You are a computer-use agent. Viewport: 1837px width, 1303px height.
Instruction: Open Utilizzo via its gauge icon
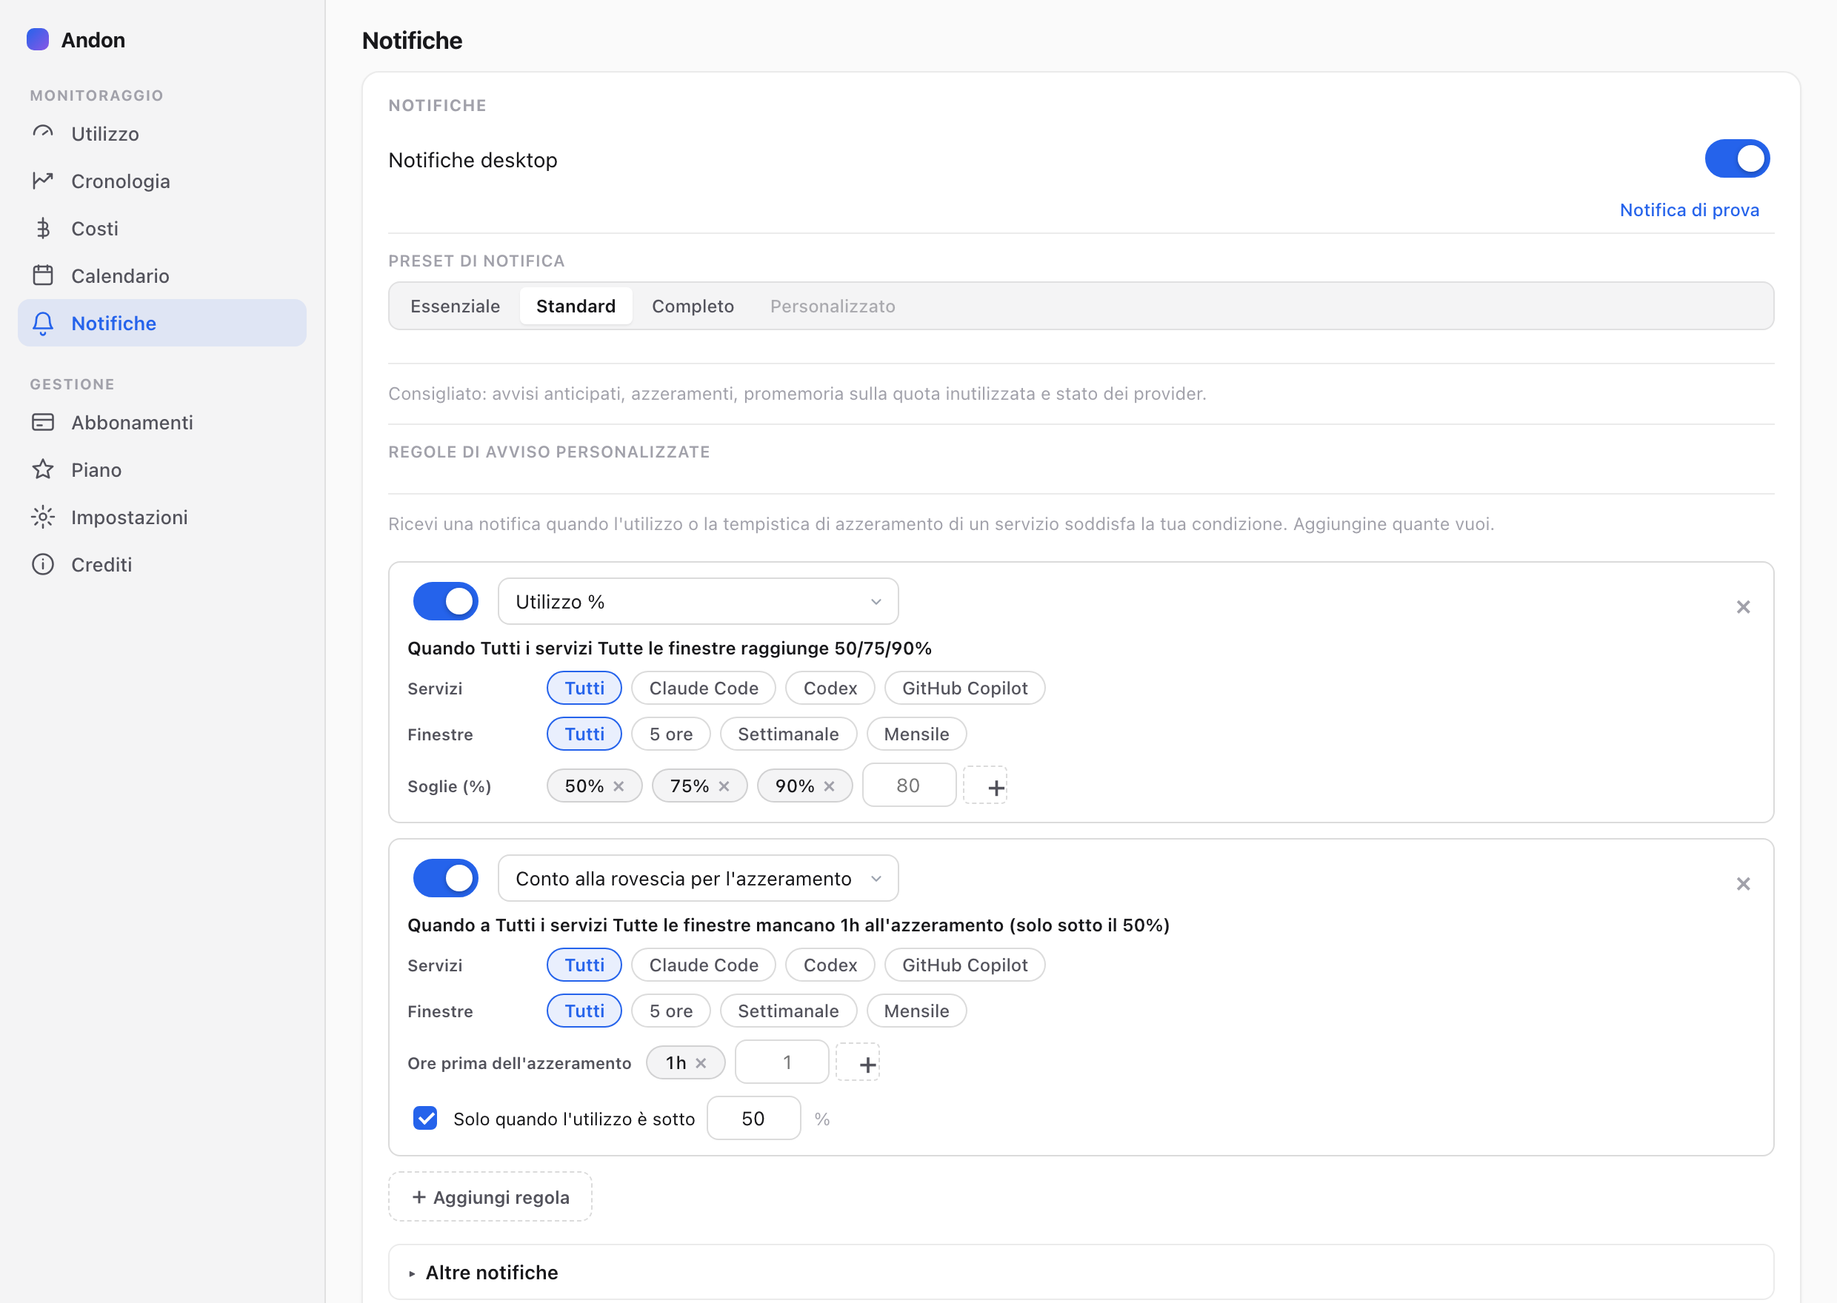click(44, 133)
